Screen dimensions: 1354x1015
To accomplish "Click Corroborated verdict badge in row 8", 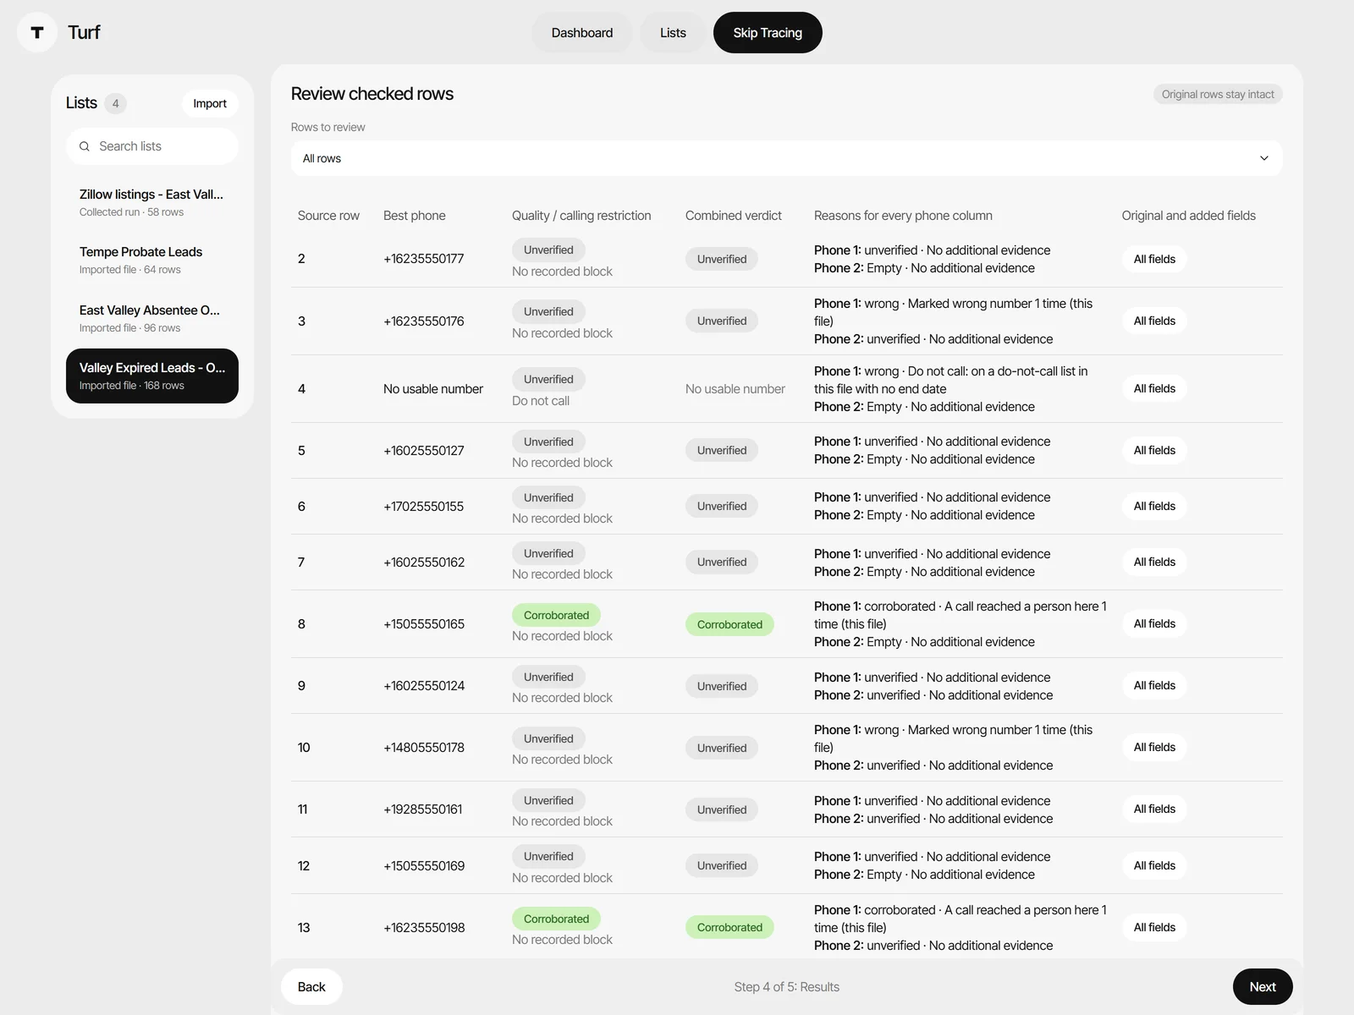I will click(x=729, y=624).
